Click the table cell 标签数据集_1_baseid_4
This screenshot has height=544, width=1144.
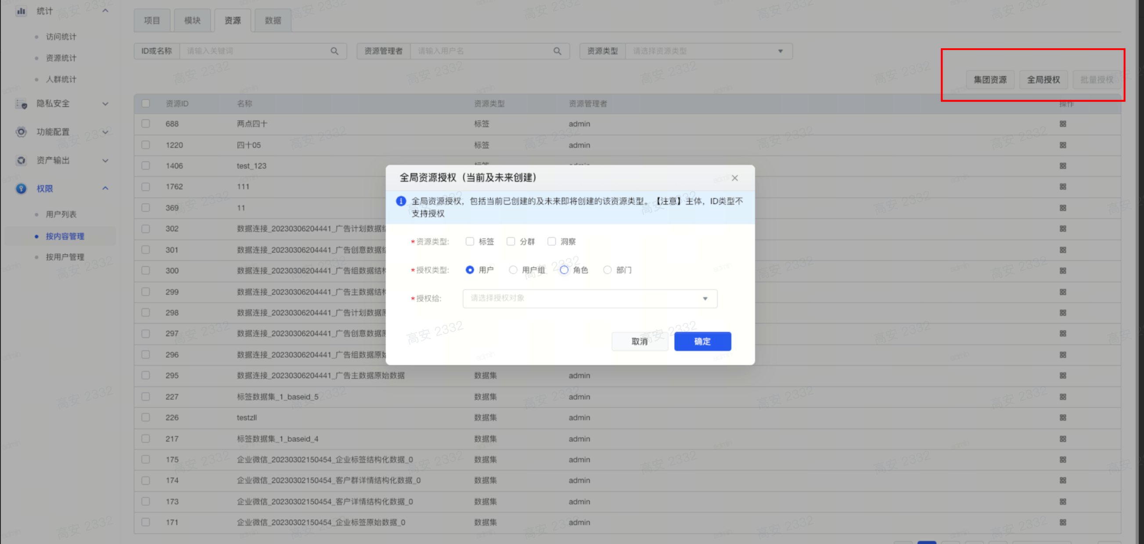(277, 439)
